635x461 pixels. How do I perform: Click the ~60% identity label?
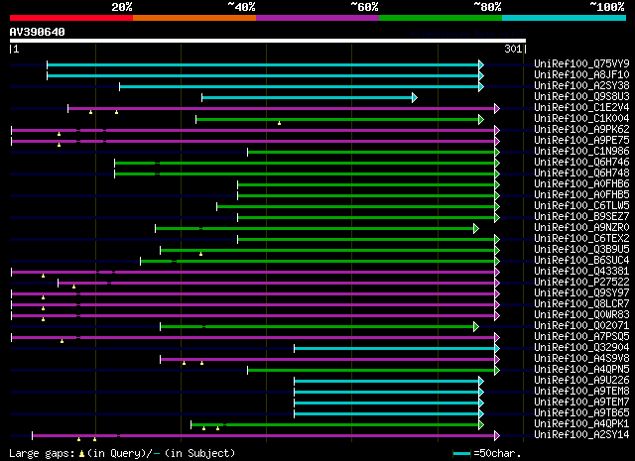(364, 7)
